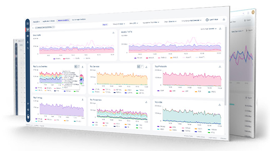
Task: Toggle IPSEC series in Top Protocols legend
Action: click(x=212, y=92)
